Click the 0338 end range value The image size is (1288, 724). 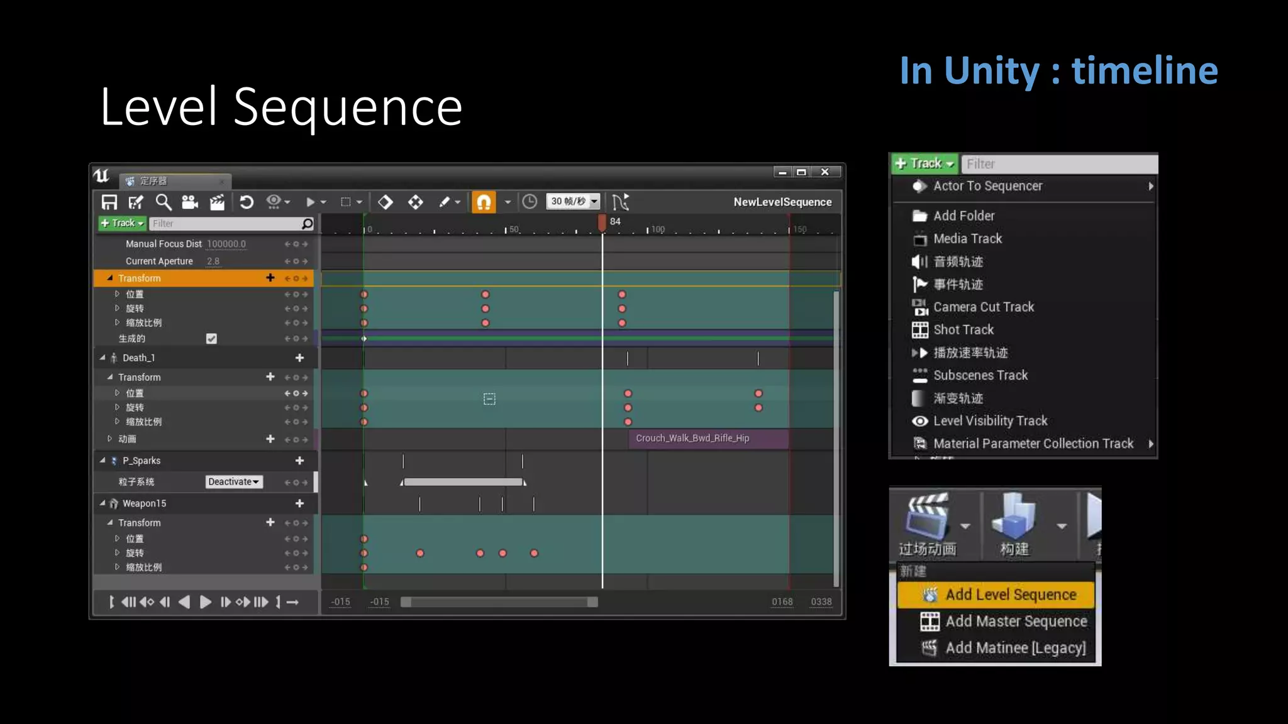[821, 601]
